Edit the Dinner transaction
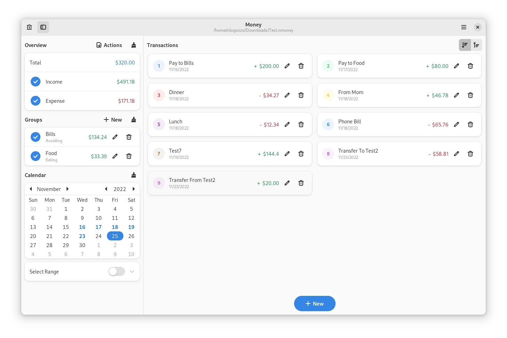 pyautogui.click(x=287, y=95)
